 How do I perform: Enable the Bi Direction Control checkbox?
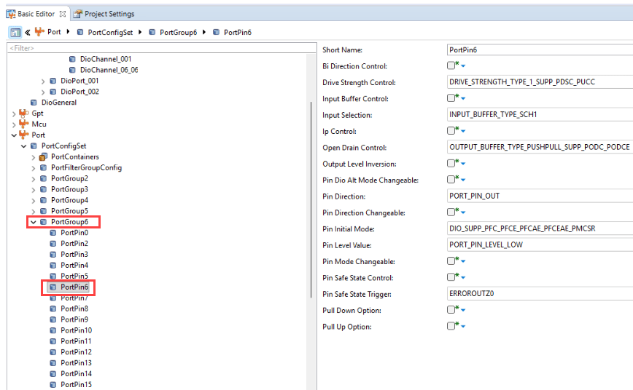tap(451, 66)
